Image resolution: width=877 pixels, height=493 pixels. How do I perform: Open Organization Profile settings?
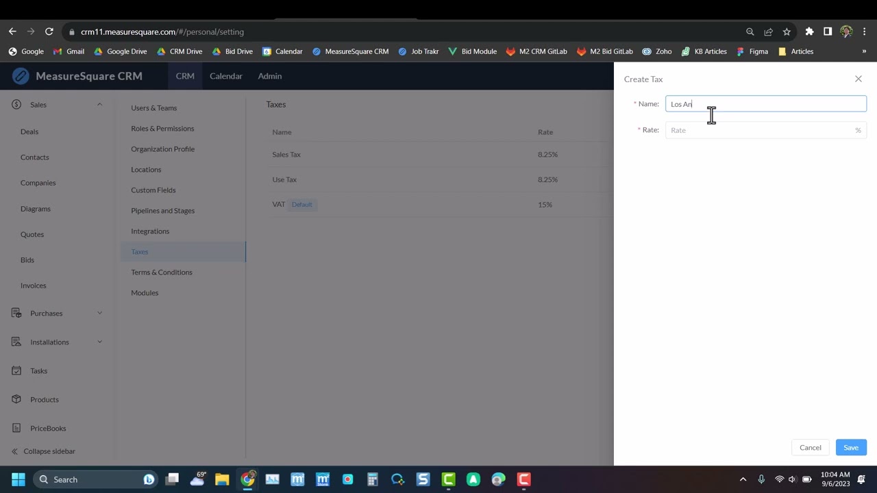click(x=163, y=149)
